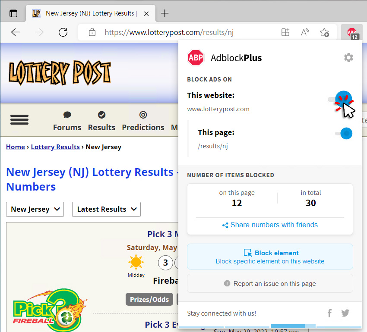
Task: Open the Predictions menu item
Action: coord(143,121)
